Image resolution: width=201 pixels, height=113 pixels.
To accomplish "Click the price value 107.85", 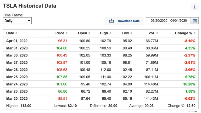I will (62, 77).
